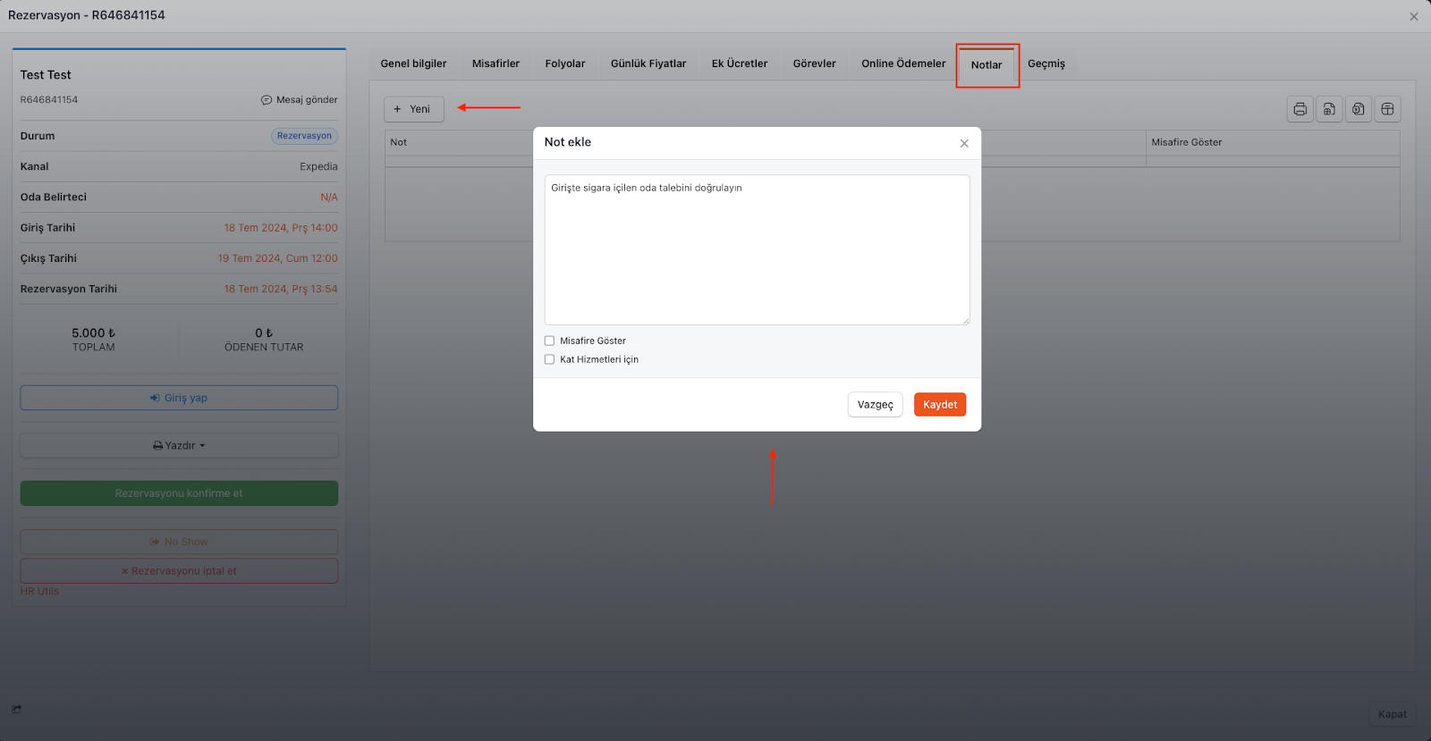Enable the Misafire Göster checkbox

549,341
